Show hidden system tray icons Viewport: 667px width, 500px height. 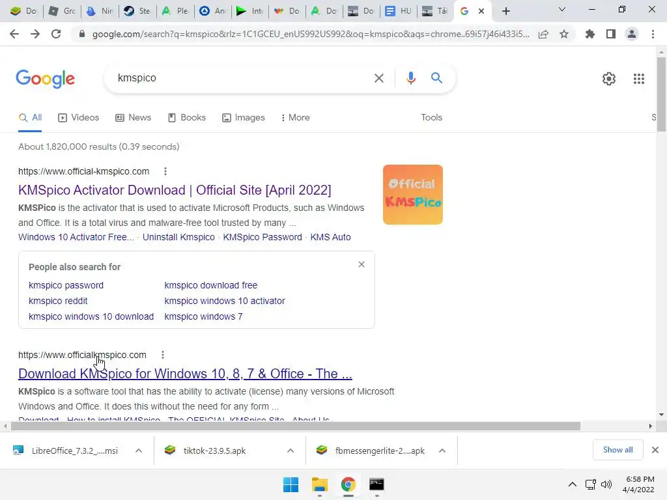[x=573, y=484]
